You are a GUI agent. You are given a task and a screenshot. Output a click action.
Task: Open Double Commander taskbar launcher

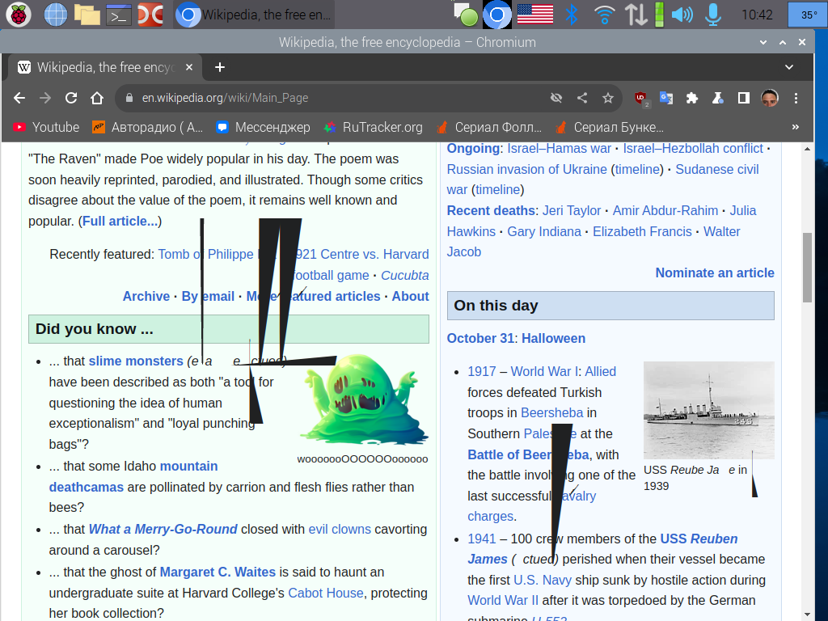150,15
